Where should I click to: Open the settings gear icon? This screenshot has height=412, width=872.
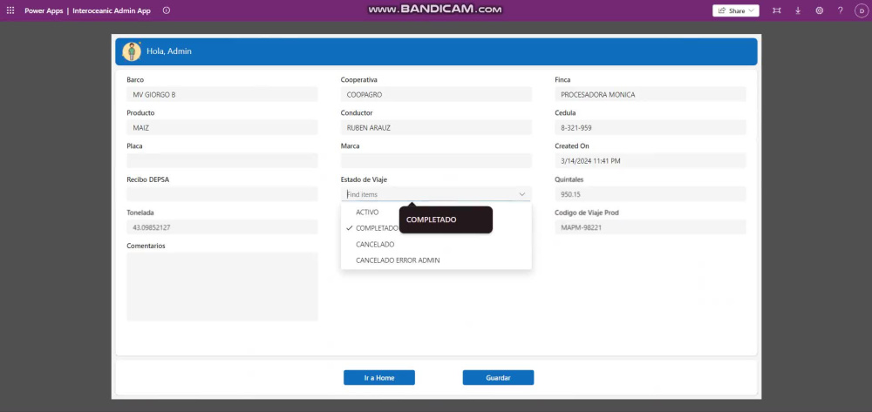pos(819,10)
